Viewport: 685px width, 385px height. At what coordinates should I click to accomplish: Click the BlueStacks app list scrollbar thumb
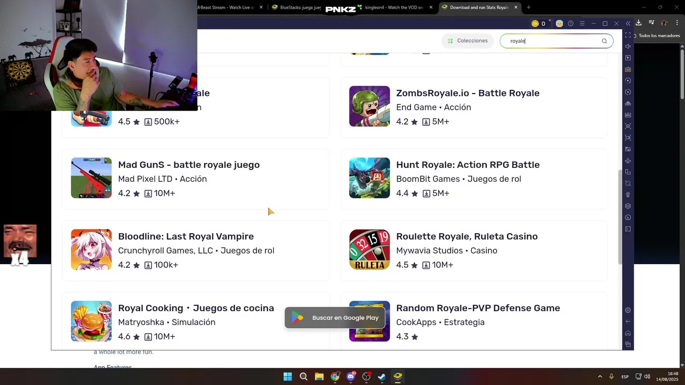[620, 217]
